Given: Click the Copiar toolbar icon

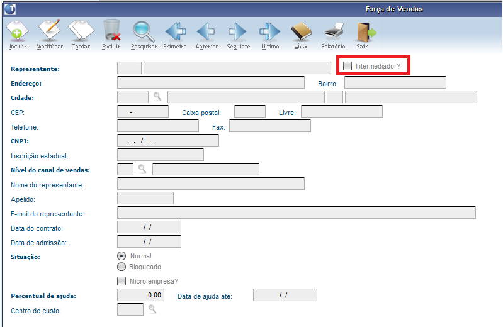Looking at the screenshot, I should [x=81, y=31].
